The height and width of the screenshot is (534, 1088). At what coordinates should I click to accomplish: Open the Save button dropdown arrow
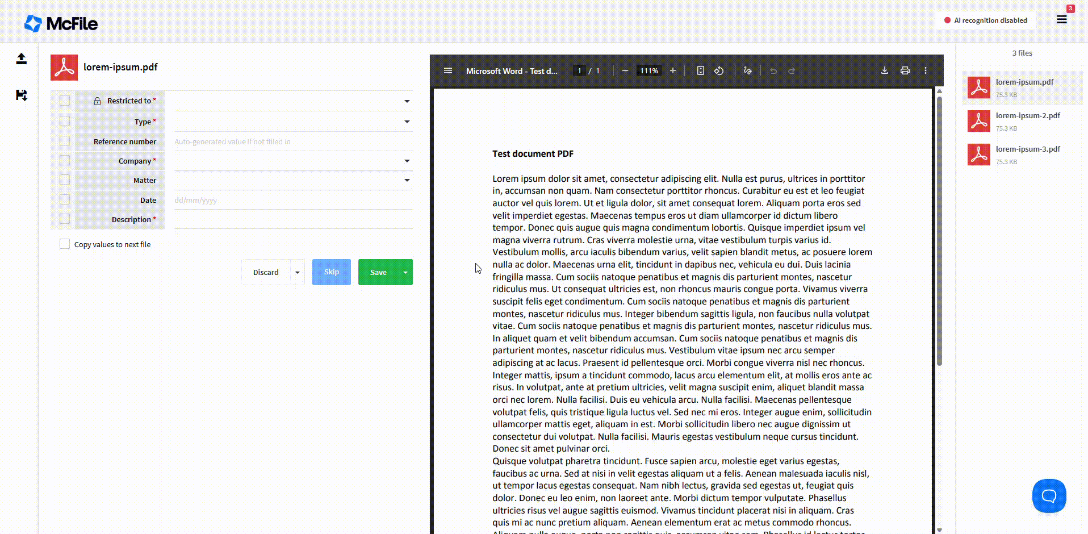[x=405, y=273]
